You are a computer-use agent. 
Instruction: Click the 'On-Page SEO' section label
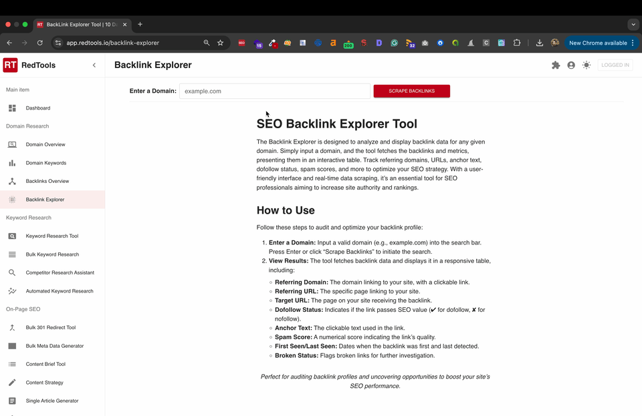23,309
